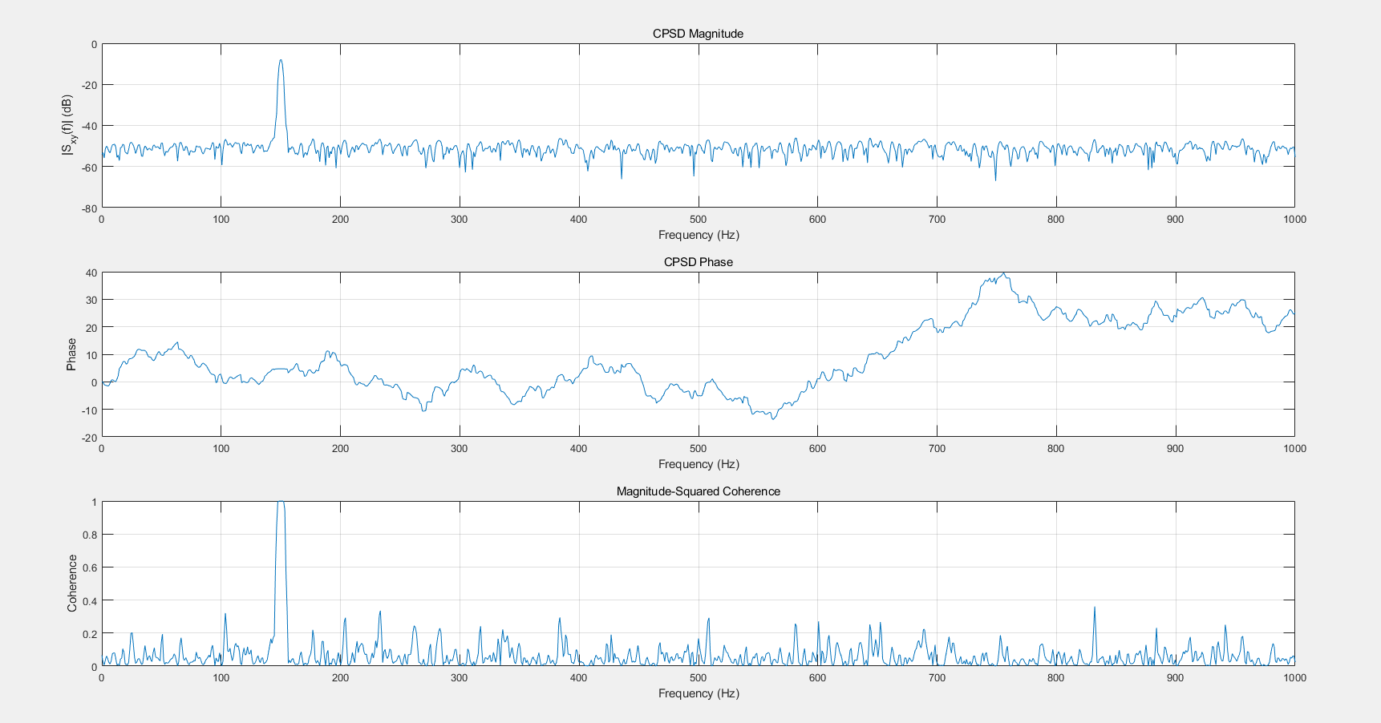The width and height of the screenshot is (1381, 723).
Task: Click the "-10" y-tick on CPSD Phase axis
Action: point(88,410)
